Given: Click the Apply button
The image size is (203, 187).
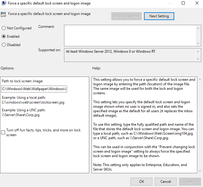Looking at the screenshot, I should 190,182.
